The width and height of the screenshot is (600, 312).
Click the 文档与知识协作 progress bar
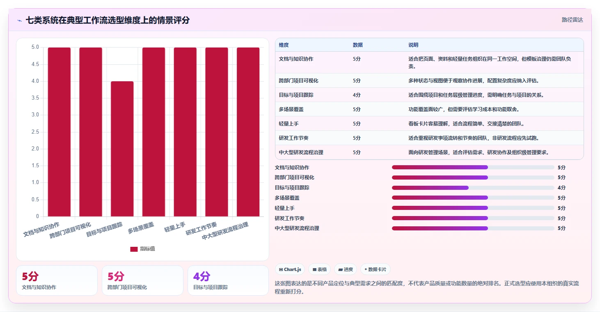pos(473,167)
